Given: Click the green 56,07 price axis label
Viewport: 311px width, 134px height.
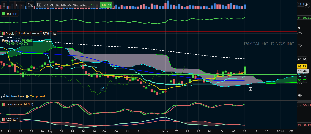Looking at the screenshot, I should pyautogui.click(x=302, y=80).
